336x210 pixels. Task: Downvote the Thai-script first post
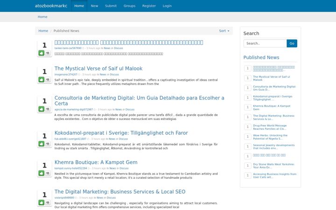click(x=48, y=53)
